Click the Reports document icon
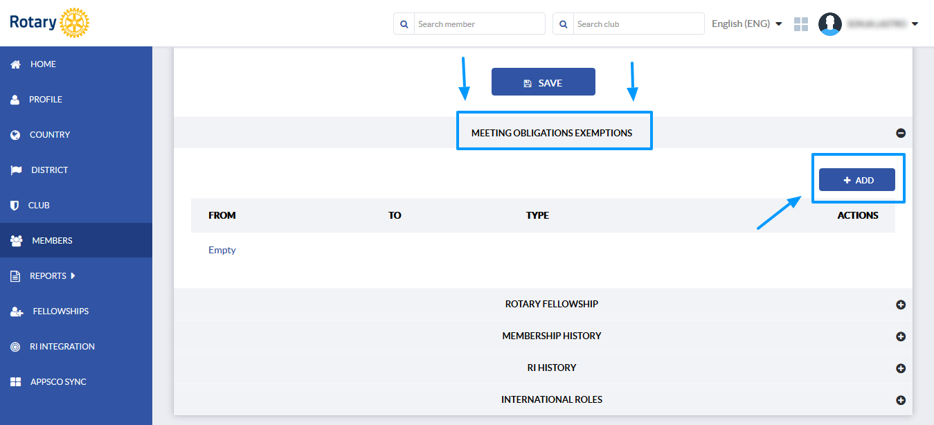934x425 pixels. pyautogui.click(x=15, y=276)
